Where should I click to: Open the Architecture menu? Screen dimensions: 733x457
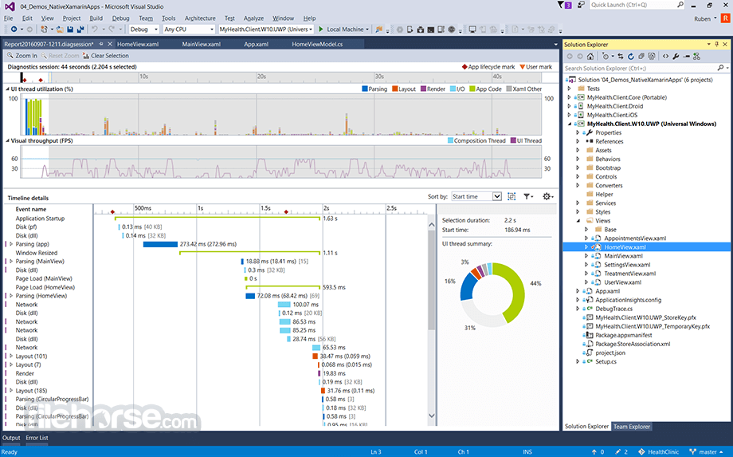(200, 18)
